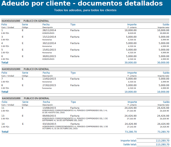The width and height of the screenshot is (171, 147).
Task: Select the Saldo header in first section
Action: [166, 25]
